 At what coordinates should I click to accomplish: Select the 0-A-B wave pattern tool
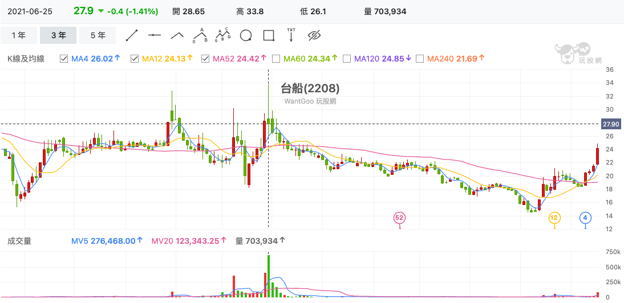[x=200, y=35]
